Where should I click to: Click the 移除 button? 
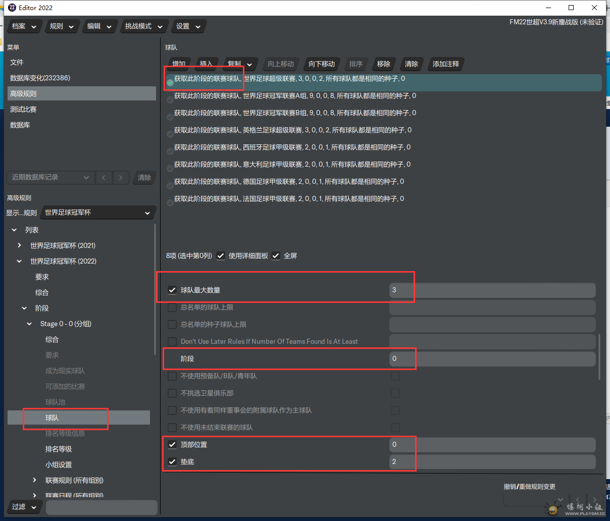(x=384, y=64)
